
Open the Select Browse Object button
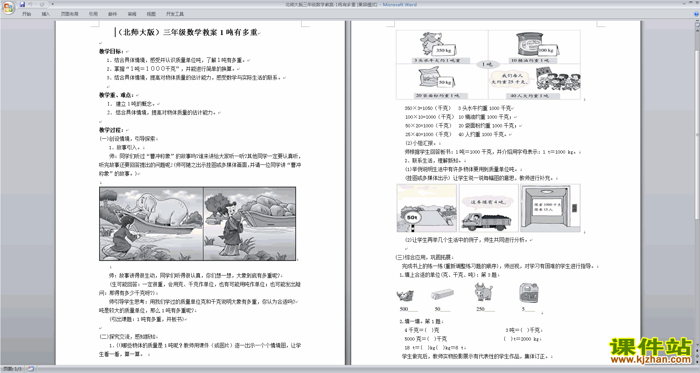[x=697, y=356]
